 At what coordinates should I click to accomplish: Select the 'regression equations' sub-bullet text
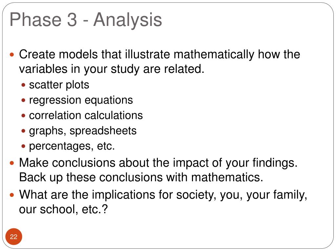[81, 100]
